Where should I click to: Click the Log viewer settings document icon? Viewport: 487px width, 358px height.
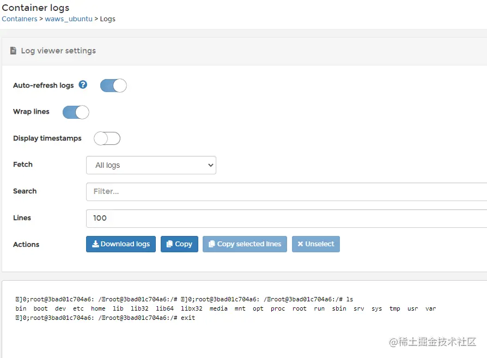pos(13,51)
